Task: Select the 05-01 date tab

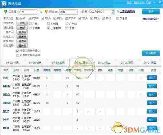Action: 81,63
